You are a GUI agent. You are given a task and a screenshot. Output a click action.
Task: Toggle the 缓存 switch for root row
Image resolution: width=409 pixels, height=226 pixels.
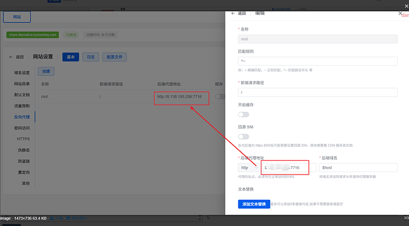click(x=220, y=96)
